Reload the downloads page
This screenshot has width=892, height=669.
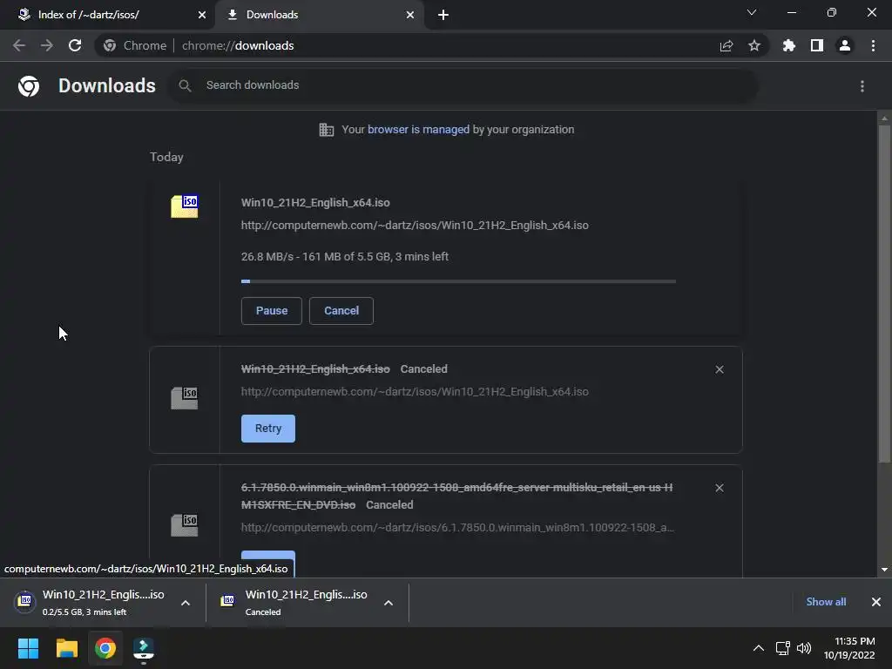coord(75,45)
